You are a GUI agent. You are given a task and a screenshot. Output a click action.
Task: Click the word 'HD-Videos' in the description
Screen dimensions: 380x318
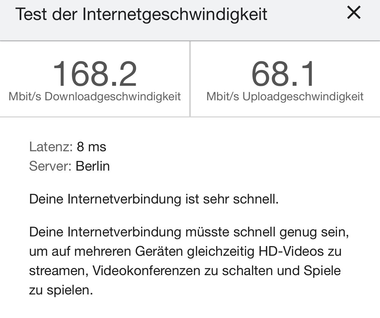[x=291, y=251]
